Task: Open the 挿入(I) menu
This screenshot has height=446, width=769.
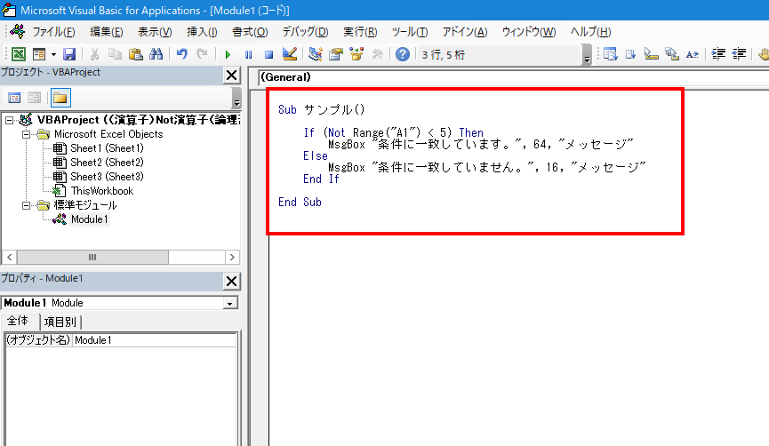Action: tap(202, 32)
